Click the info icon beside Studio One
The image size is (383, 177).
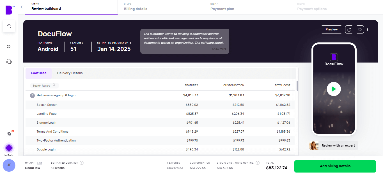click(x=258, y=163)
